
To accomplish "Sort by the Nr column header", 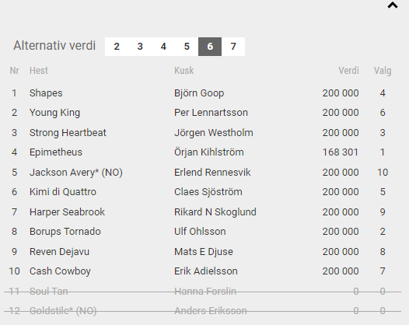I will (x=14, y=71).
